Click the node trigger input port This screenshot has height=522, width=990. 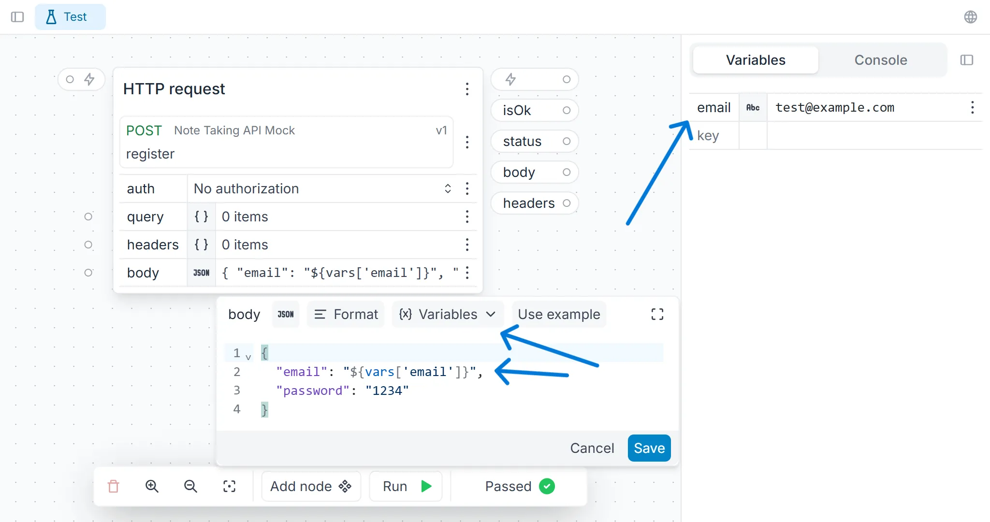click(70, 79)
